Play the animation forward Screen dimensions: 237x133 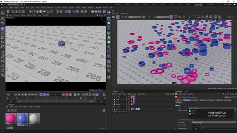26,95
